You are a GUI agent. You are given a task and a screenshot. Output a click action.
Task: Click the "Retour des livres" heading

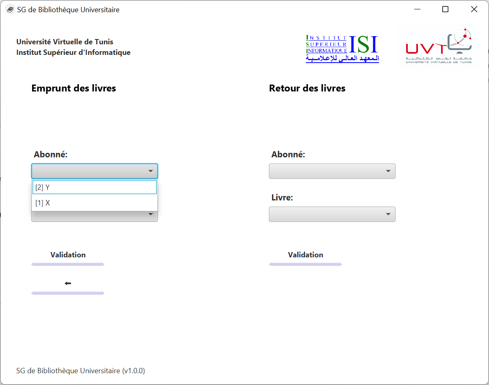[307, 88]
